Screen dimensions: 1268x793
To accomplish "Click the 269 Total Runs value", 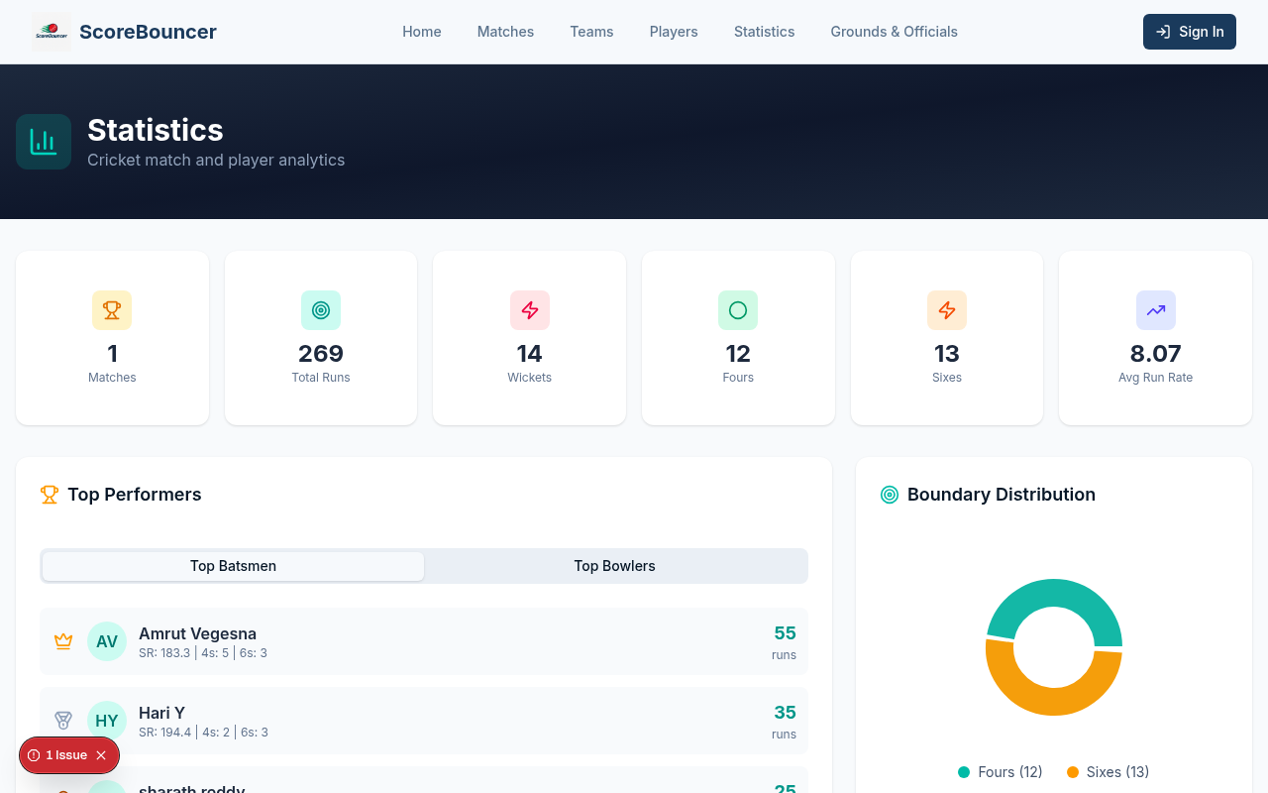I will [x=321, y=354].
